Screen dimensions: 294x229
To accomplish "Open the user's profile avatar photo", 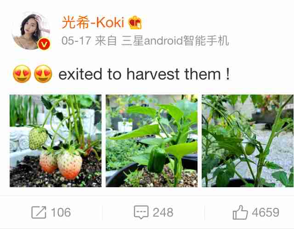I will click(x=31, y=31).
